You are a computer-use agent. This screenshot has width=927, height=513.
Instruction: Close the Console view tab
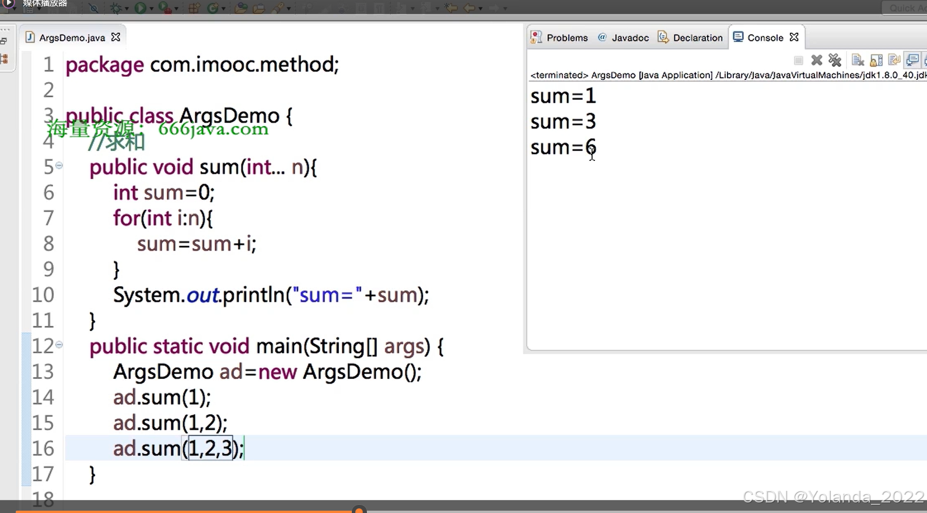tap(794, 37)
